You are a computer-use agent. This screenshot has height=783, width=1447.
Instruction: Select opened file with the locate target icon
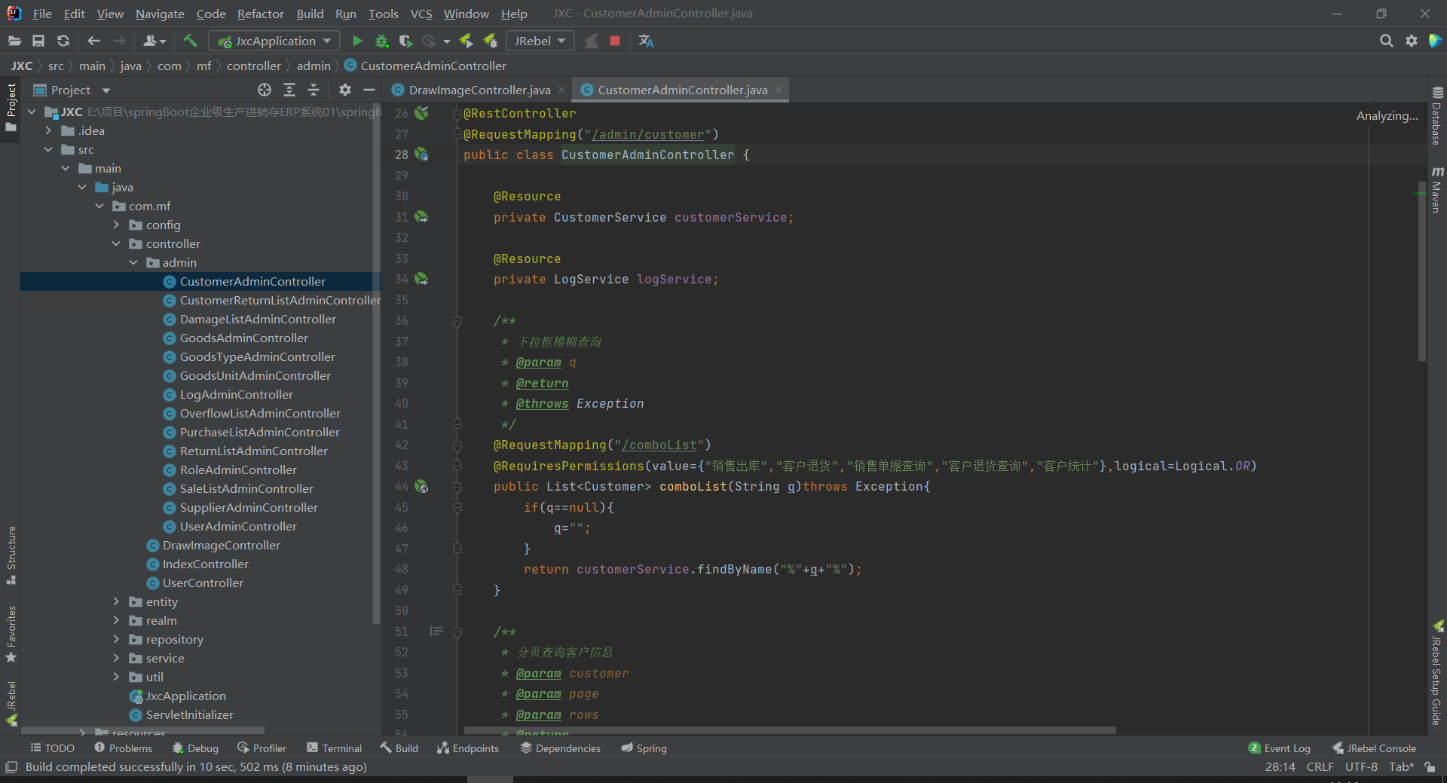(x=265, y=90)
